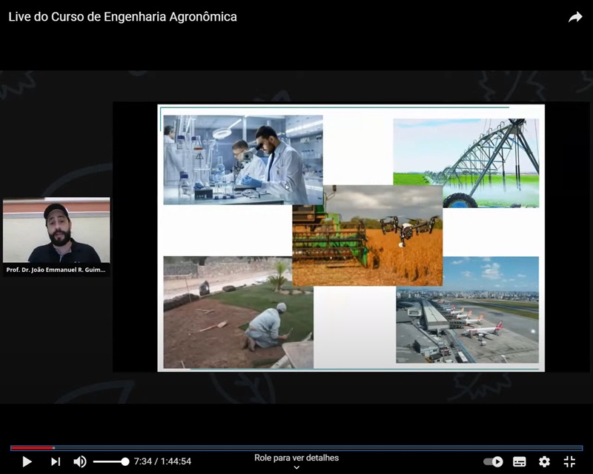This screenshot has height=474, width=593.
Task: Click the landscaping worker photo on slide
Action: pos(238,313)
